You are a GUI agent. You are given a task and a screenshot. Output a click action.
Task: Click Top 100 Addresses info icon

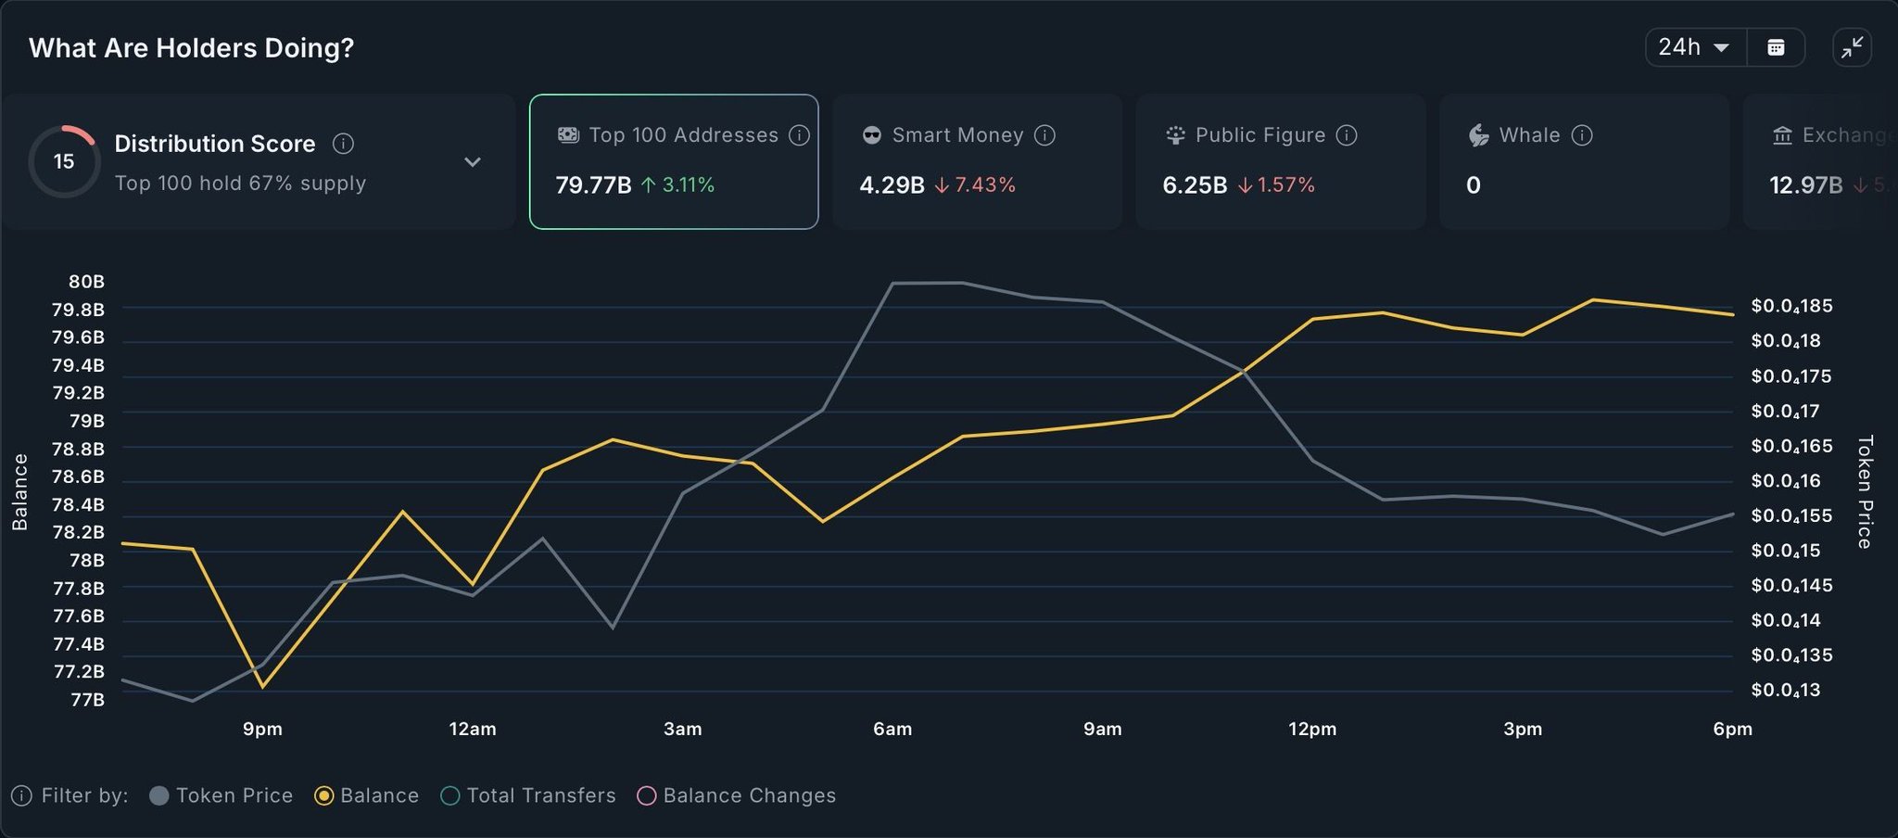pos(799,135)
